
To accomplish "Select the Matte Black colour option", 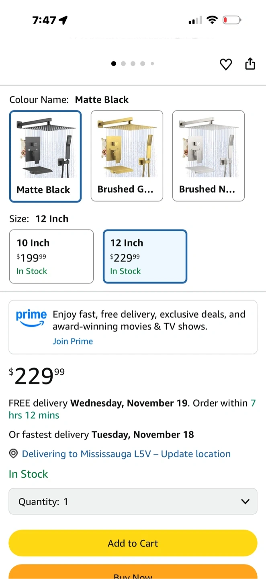I will (45, 156).
